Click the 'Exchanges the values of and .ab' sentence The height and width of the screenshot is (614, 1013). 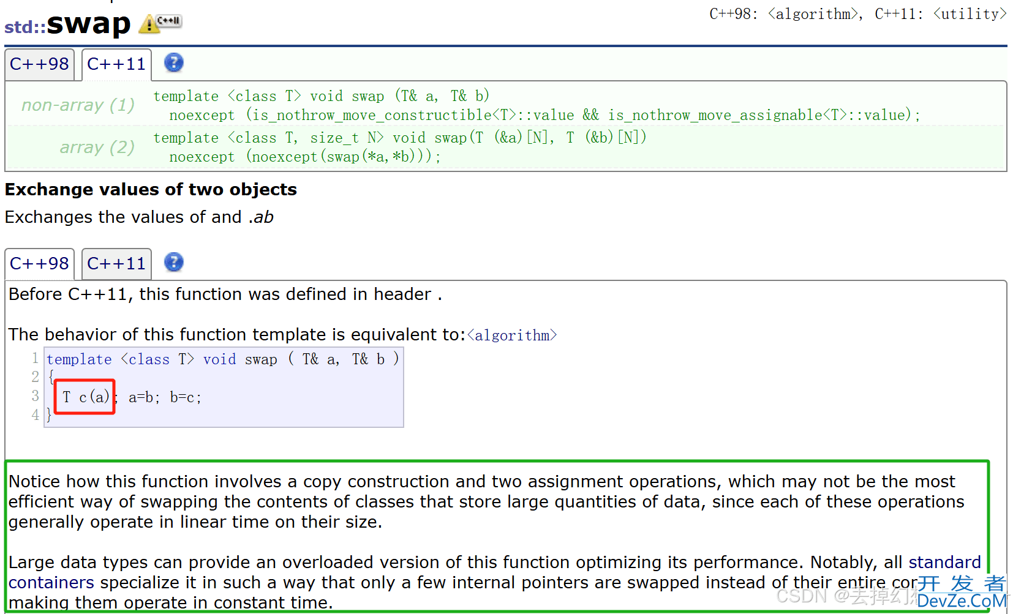point(139,217)
